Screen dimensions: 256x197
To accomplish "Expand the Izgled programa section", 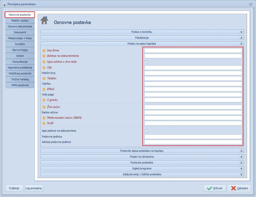I will coord(241,168).
